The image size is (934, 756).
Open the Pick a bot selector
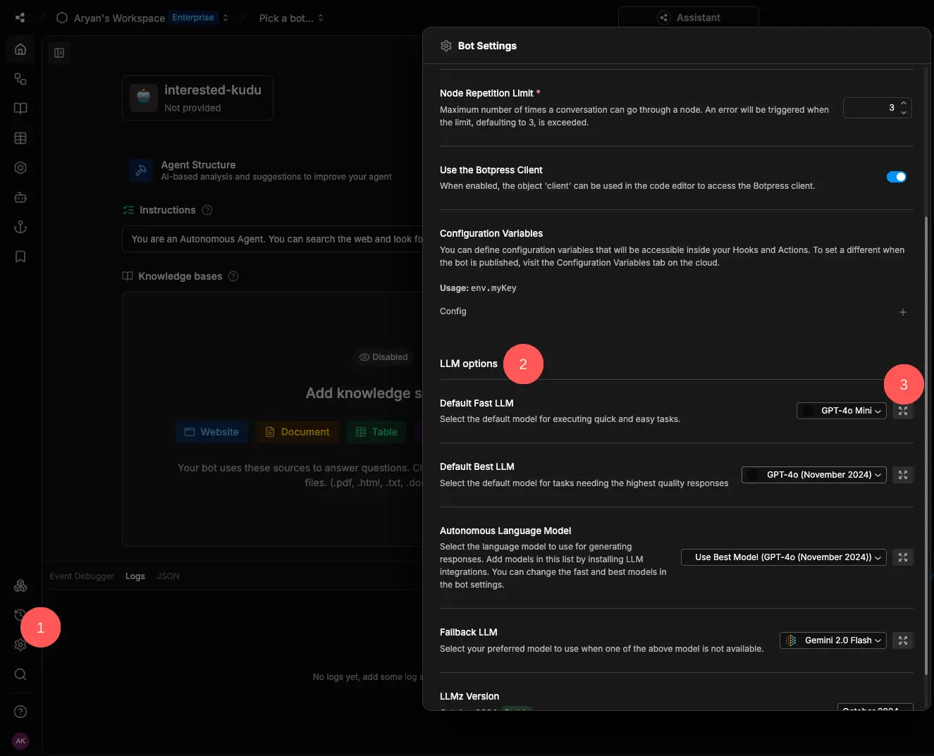click(x=291, y=18)
